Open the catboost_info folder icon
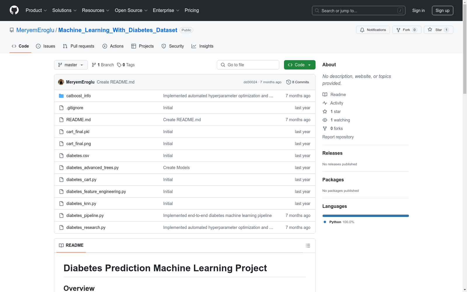Image resolution: width=467 pixels, height=292 pixels. [61, 96]
